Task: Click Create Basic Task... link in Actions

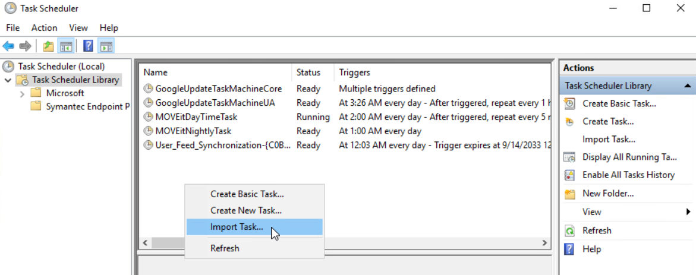Action: (619, 104)
